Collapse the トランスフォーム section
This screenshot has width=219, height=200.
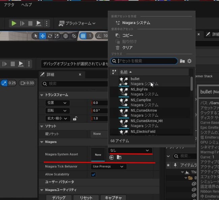click(42, 95)
